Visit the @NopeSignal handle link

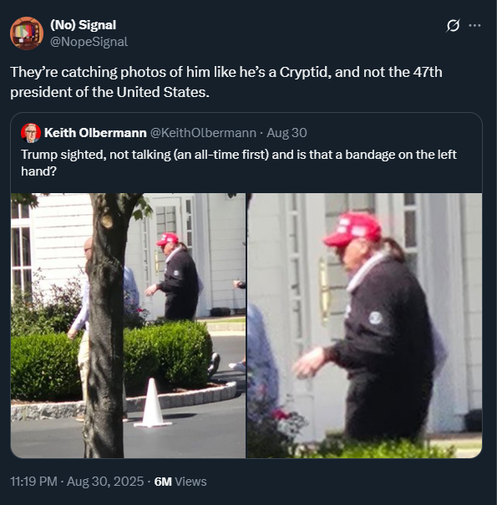[89, 42]
